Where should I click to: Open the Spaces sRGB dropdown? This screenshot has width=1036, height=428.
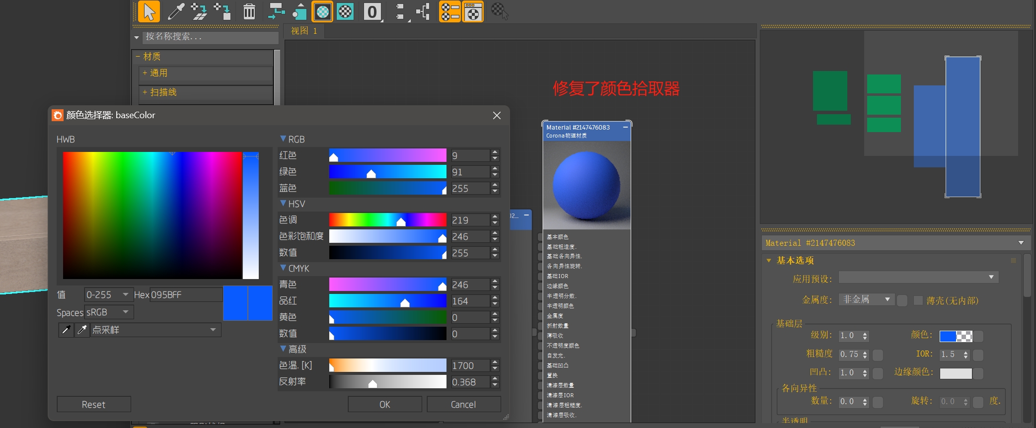click(x=109, y=312)
